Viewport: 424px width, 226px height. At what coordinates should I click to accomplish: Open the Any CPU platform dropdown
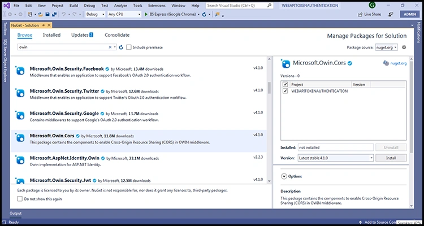point(124,14)
